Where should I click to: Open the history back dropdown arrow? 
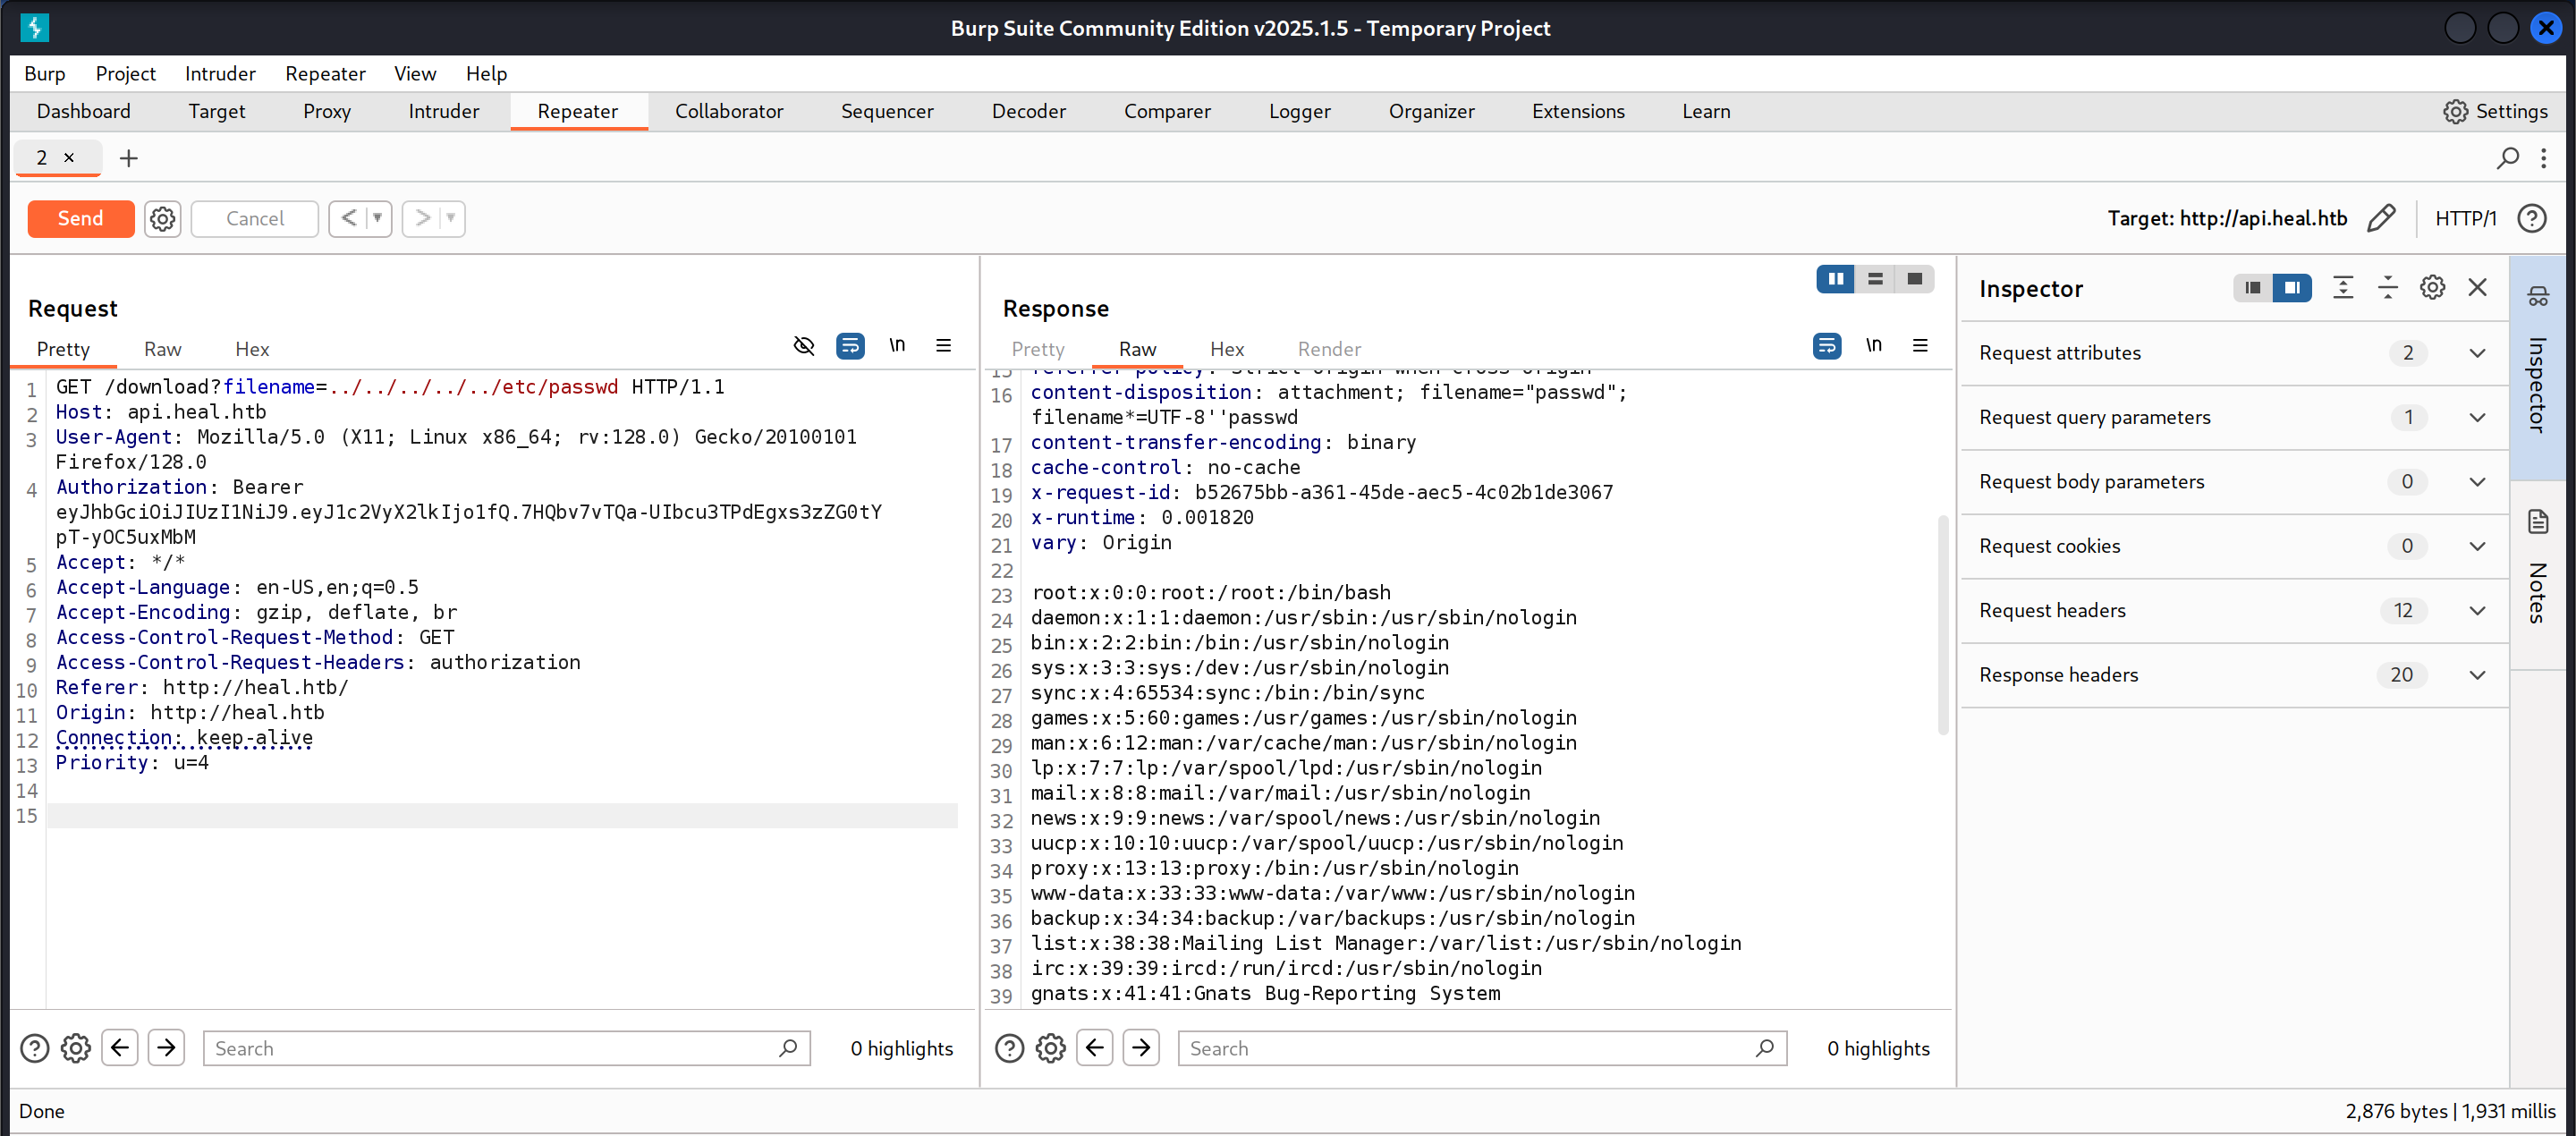(378, 218)
